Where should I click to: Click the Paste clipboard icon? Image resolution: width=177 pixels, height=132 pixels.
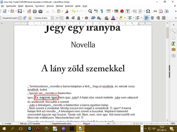[59, 11]
